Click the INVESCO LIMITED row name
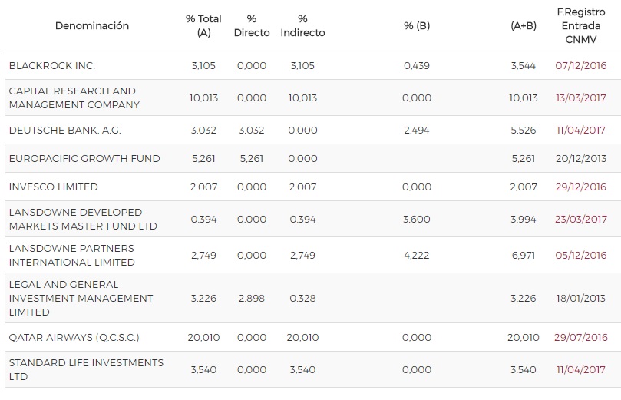The width and height of the screenshot is (621, 400). pos(54,187)
